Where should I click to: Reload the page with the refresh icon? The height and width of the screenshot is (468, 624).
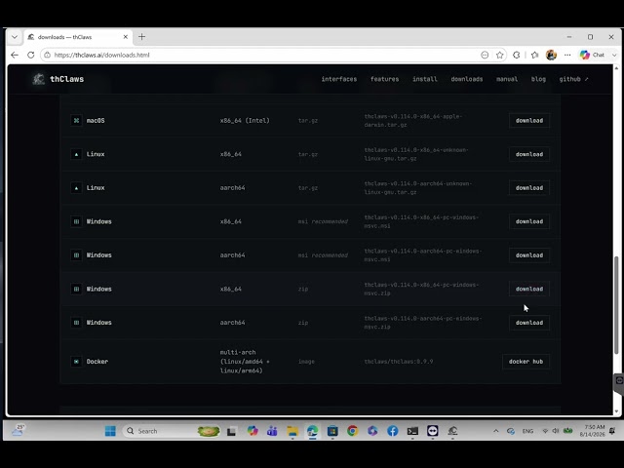(x=30, y=55)
